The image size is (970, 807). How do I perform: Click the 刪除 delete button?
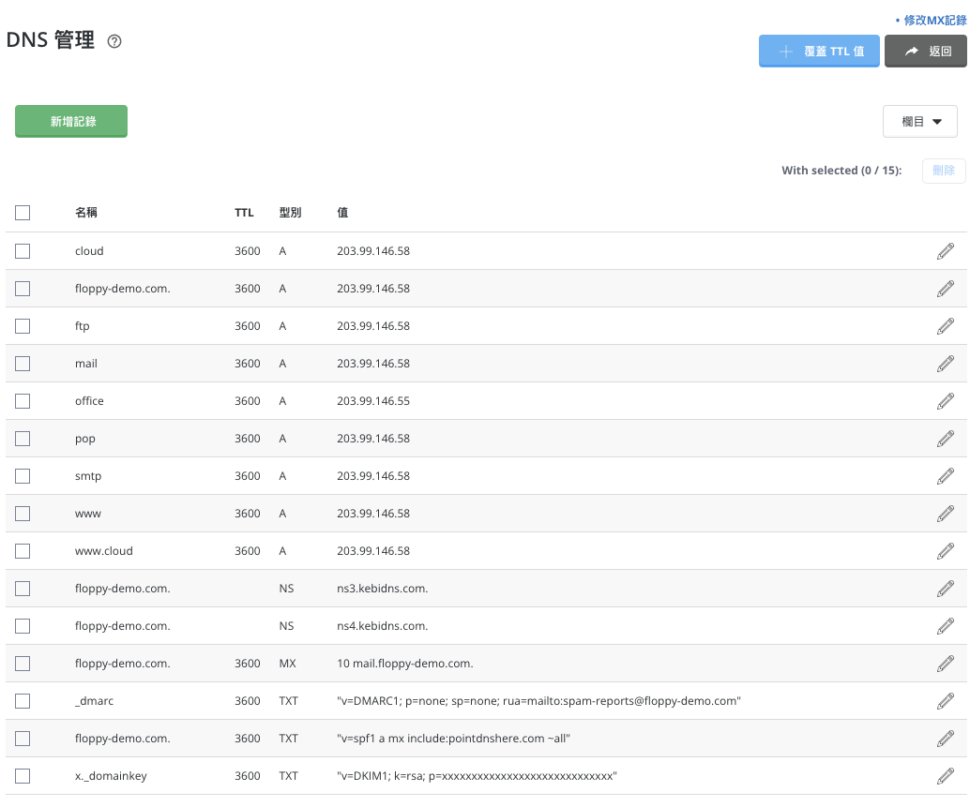coord(943,171)
